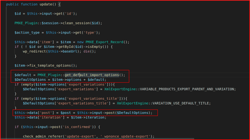250x140 pixels.
Task: Click the 'new' keyword before PMXE_Export_Record
Action: point(80,42)
